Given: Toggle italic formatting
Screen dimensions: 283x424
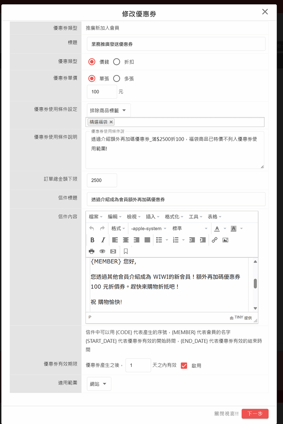Looking at the screenshot, I should [103, 240].
